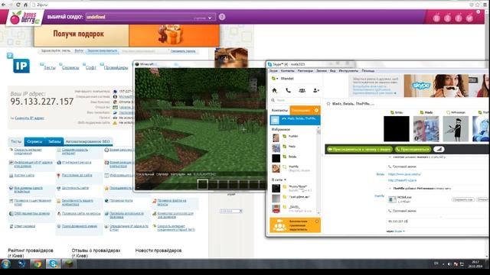Click the bonus berry logo
Screen dimensions: 490x275
pyautogui.click(x=25, y=18)
